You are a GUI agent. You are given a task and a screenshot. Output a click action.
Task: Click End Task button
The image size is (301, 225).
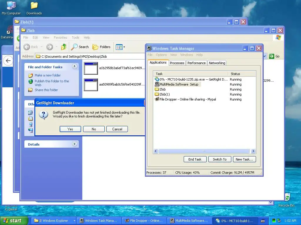coord(195,159)
